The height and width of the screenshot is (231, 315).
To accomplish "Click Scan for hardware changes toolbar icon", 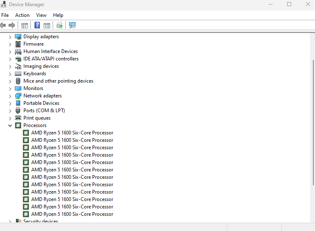I will [x=72, y=25].
